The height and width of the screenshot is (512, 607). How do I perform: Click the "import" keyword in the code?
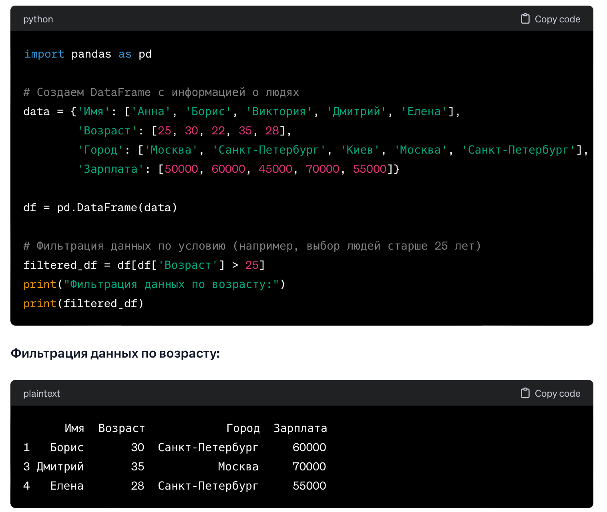tap(44, 54)
